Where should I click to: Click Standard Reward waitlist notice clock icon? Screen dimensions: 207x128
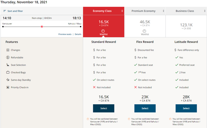pyautogui.click(x=88, y=119)
